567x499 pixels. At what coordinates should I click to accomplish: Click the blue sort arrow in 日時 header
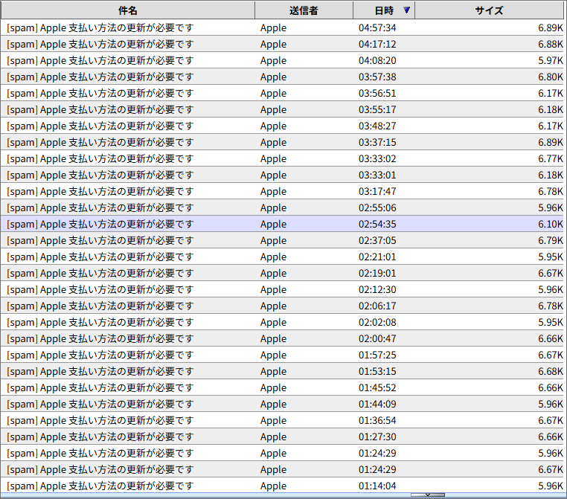point(406,10)
